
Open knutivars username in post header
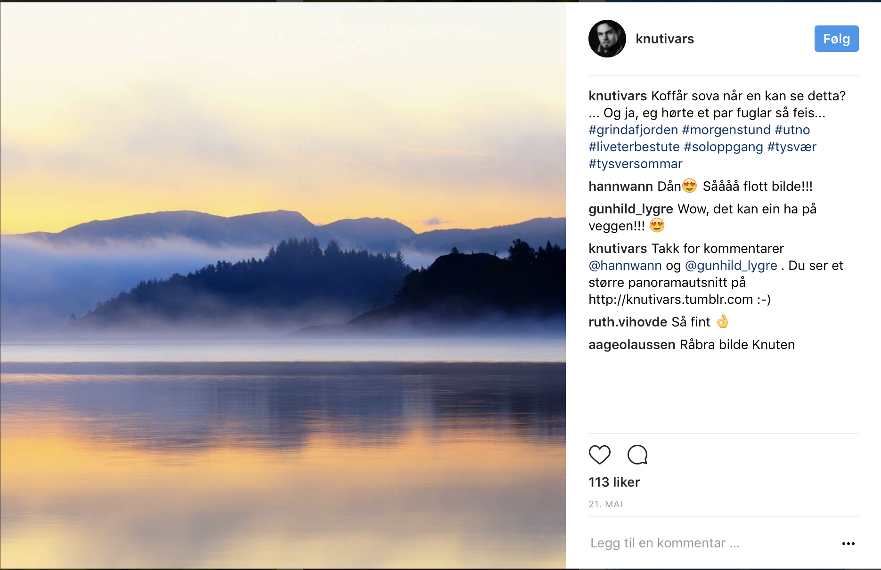click(664, 39)
